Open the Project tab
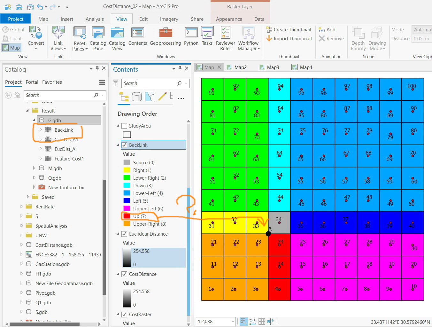This screenshot has width=432, height=327. (16, 19)
